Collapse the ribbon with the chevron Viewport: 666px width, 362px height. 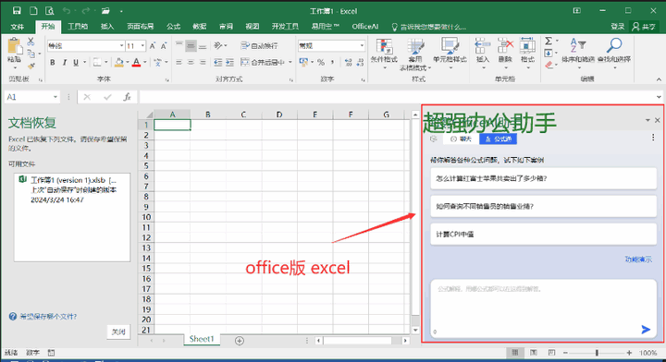click(x=659, y=79)
